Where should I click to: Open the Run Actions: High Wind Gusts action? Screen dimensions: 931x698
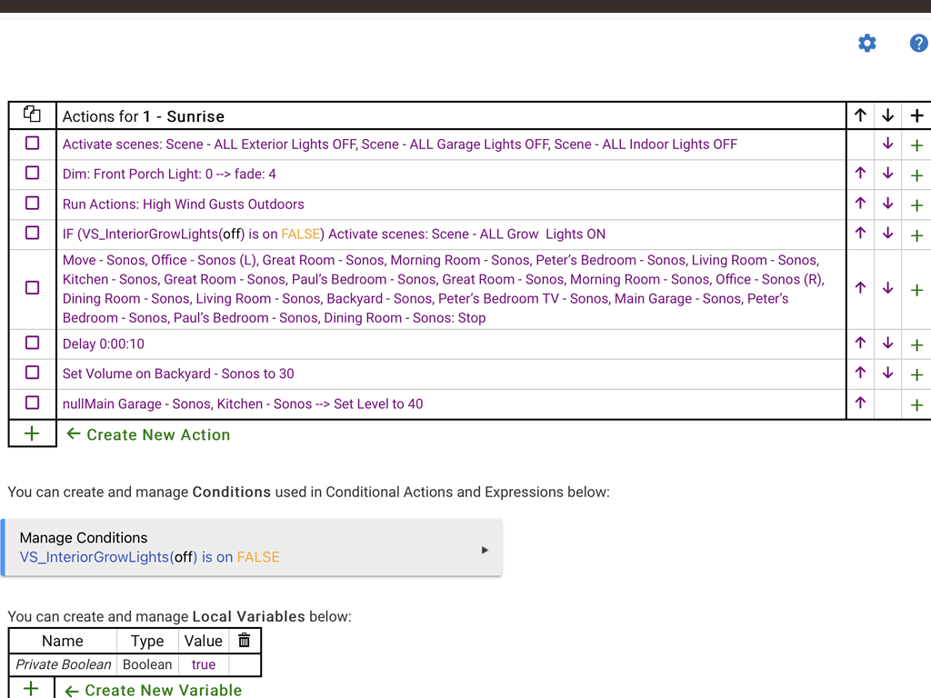[x=183, y=204]
